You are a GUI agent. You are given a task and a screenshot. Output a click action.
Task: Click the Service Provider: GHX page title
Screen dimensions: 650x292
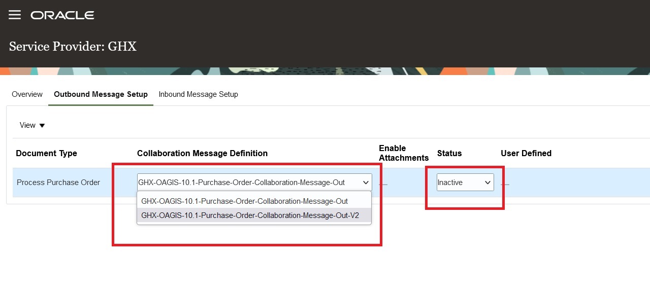(73, 47)
